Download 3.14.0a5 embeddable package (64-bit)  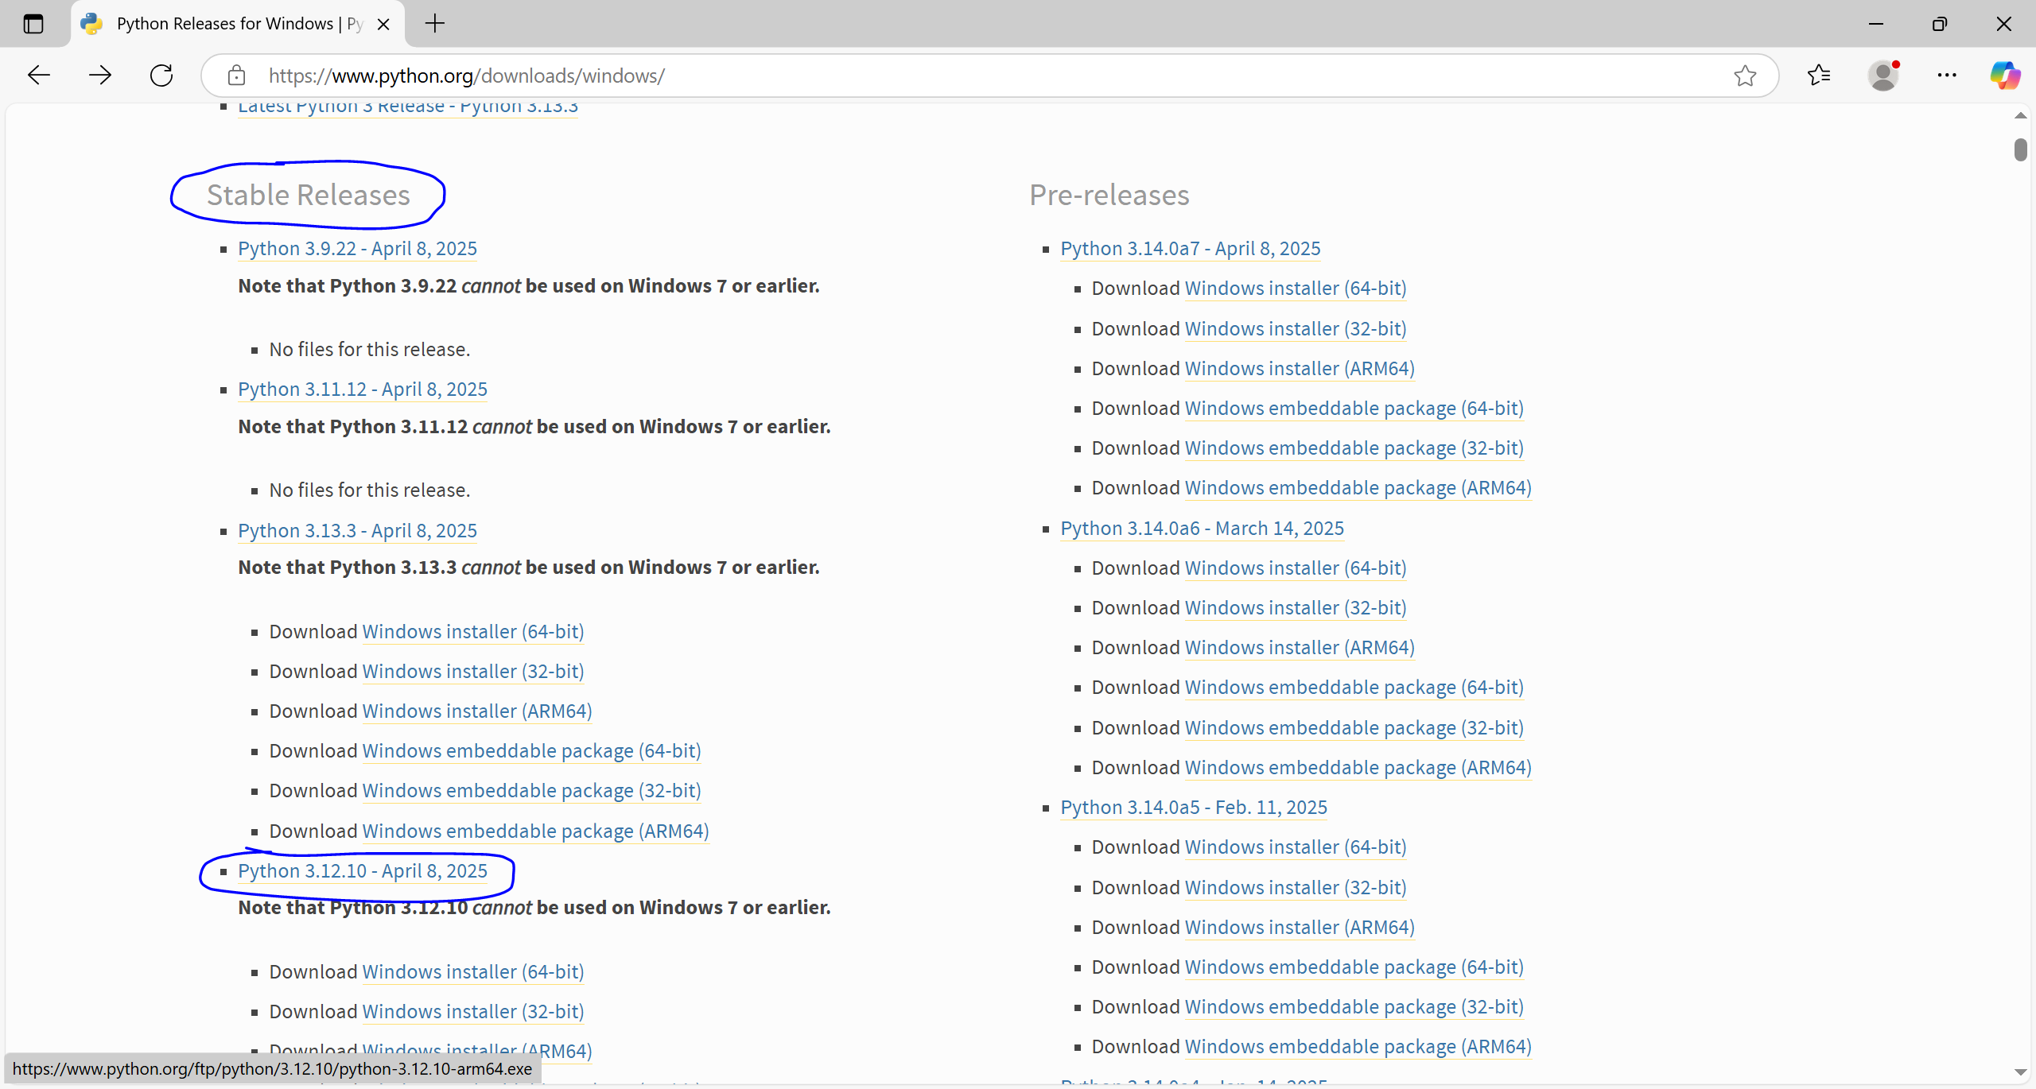pos(1354,967)
